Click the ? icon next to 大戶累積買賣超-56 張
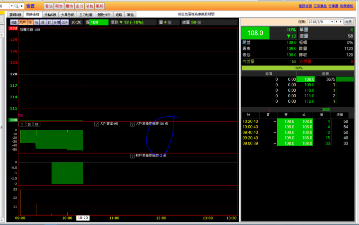 point(132,124)
